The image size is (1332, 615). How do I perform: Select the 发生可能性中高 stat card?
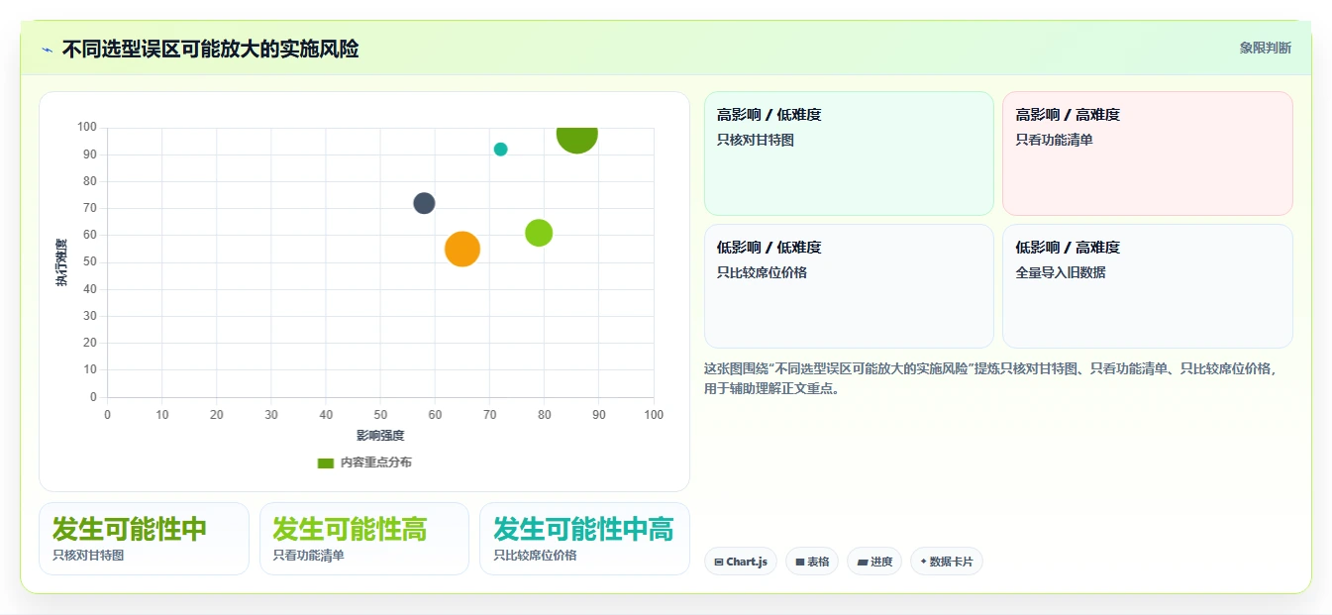pyautogui.click(x=584, y=539)
